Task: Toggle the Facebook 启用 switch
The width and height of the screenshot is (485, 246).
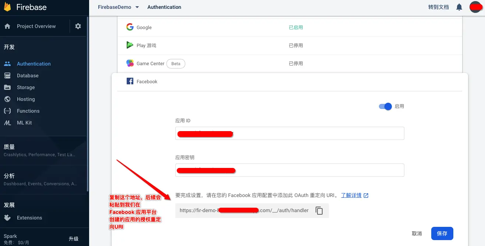Action: coord(385,106)
